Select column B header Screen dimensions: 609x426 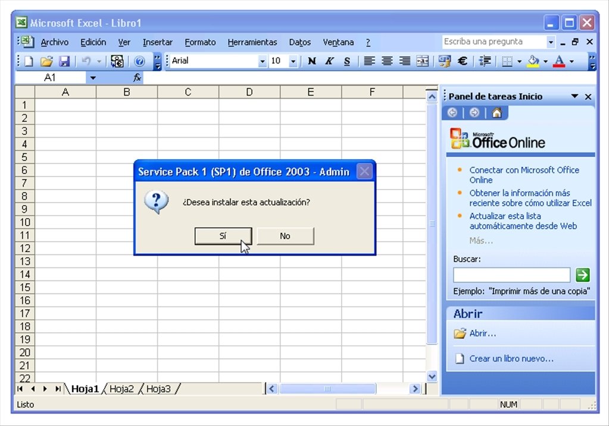[x=127, y=92]
